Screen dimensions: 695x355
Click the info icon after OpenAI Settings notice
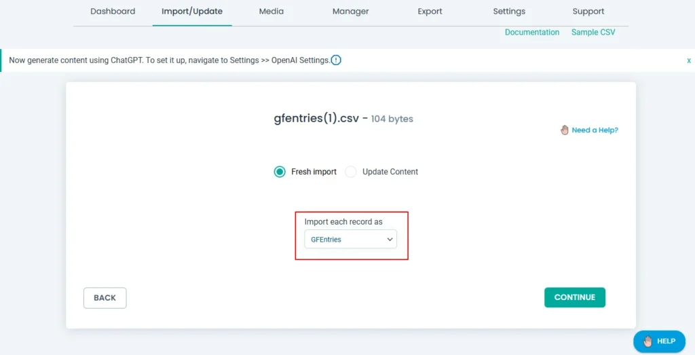(x=336, y=60)
